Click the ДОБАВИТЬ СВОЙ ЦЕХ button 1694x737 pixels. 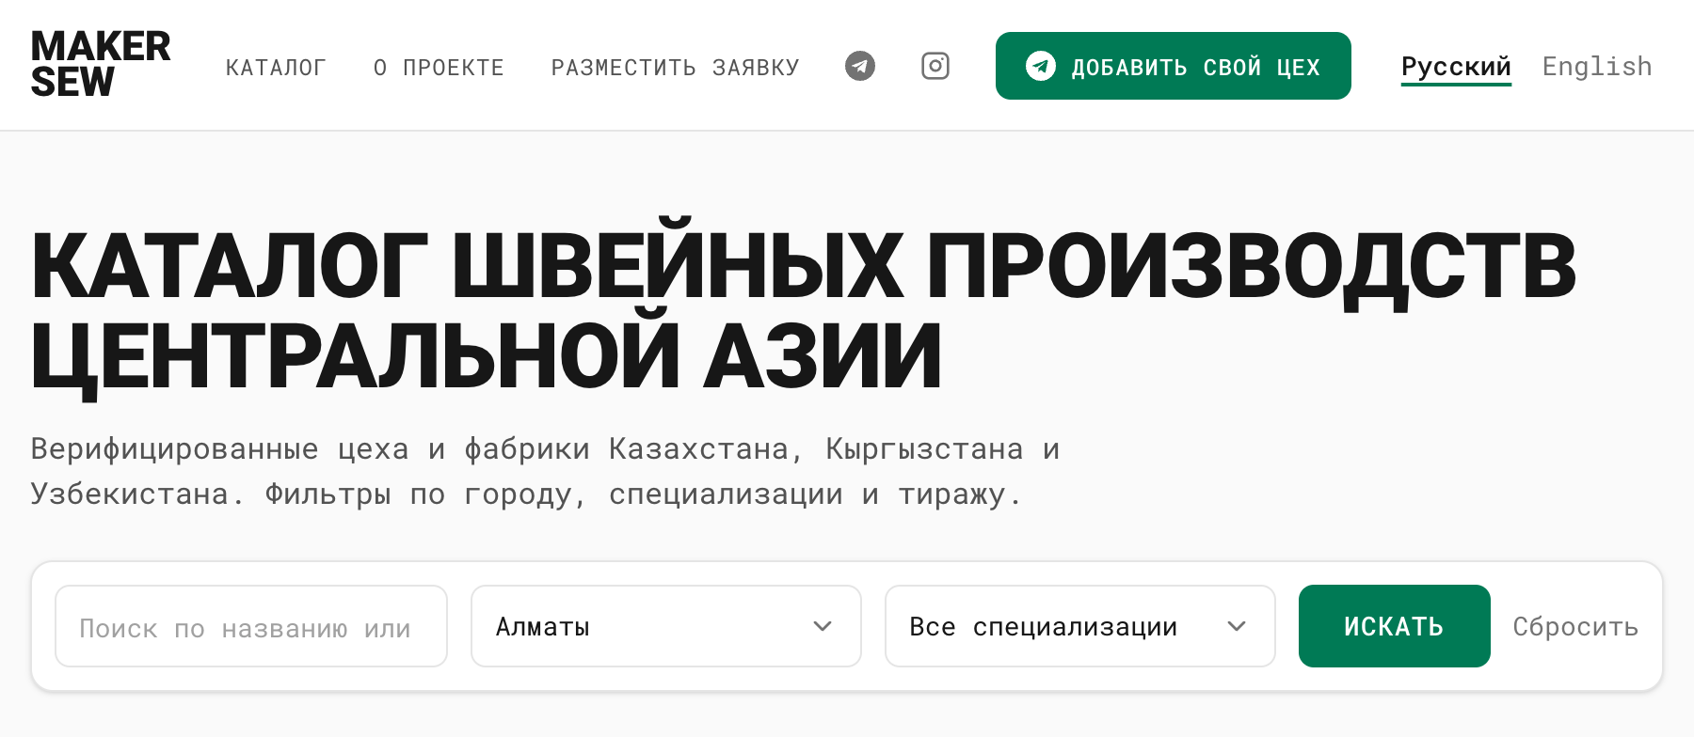[1174, 66]
